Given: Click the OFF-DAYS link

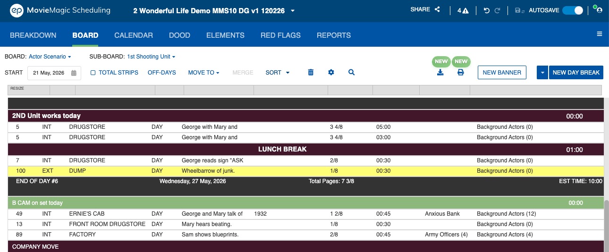Looking at the screenshot, I should click(161, 73).
